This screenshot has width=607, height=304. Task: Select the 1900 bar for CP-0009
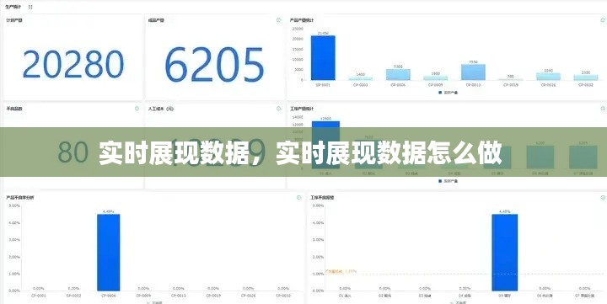436,78
